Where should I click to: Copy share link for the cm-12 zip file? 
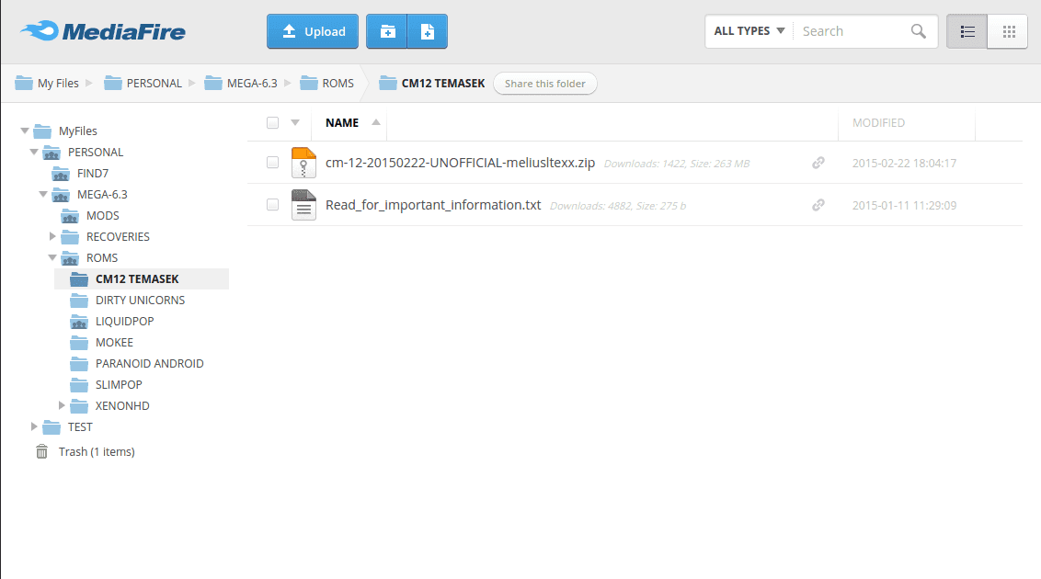pyautogui.click(x=818, y=163)
